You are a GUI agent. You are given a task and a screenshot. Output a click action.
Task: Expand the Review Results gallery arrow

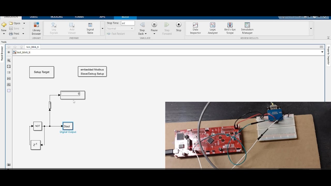coord(311,28)
